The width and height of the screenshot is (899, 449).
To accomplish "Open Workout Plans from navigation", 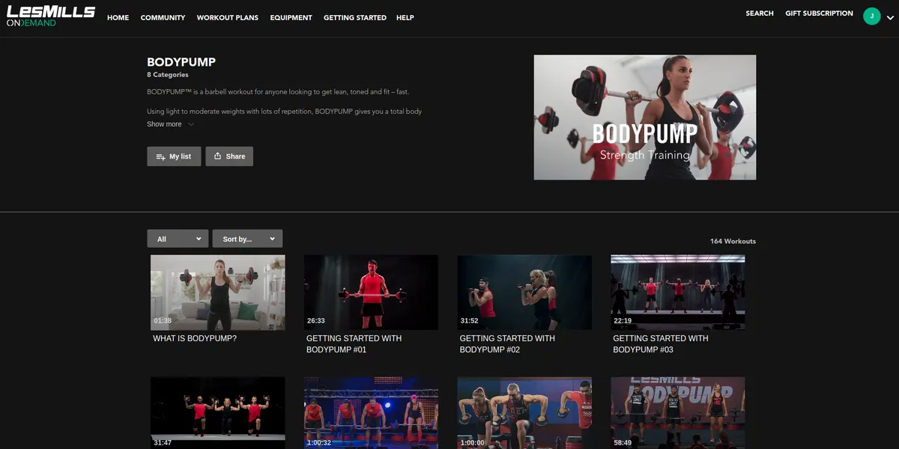I will pos(227,17).
